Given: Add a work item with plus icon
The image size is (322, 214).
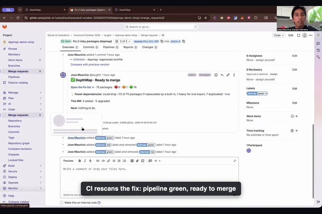Looking at the screenshot, I should (x=296, y=116).
